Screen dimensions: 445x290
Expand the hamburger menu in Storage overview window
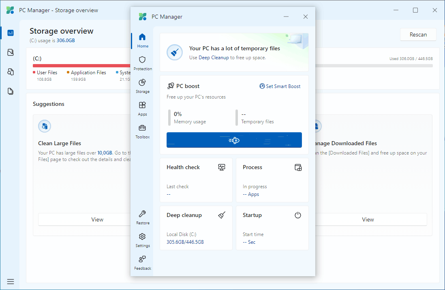click(x=11, y=281)
